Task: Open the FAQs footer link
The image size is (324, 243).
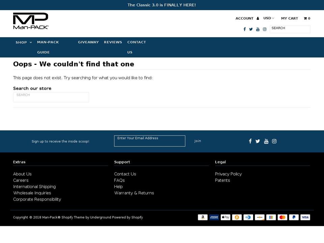Action: 119,180
